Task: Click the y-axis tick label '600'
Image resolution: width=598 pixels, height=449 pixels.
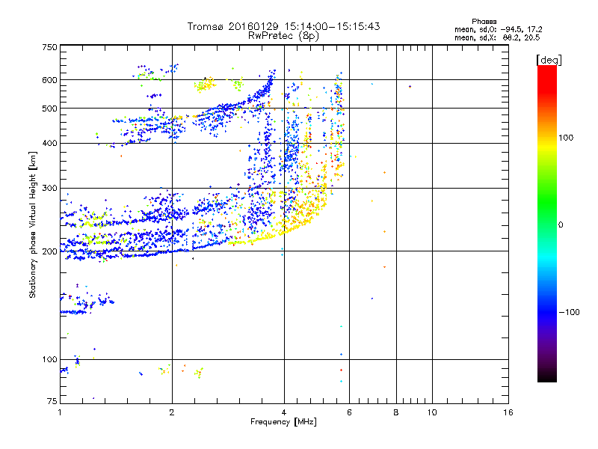Action: click(x=49, y=80)
